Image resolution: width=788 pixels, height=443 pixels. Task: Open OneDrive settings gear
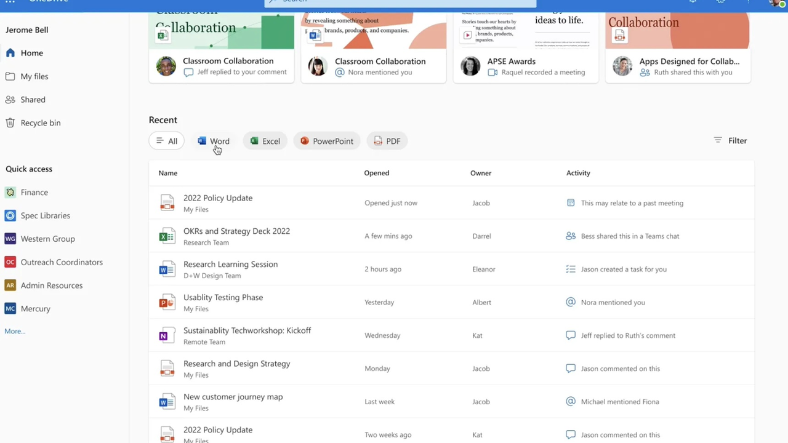(x=720, y=2)
